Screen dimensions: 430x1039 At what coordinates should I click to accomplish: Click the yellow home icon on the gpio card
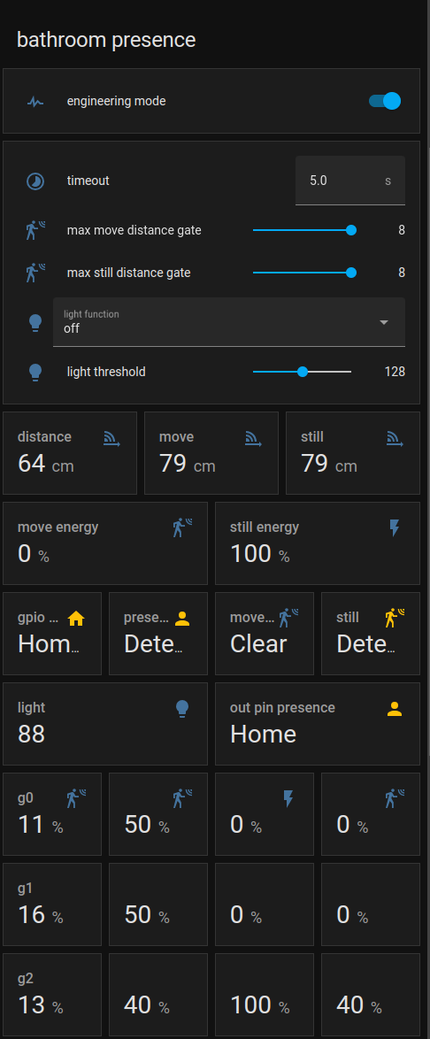(x=76, y=619)
